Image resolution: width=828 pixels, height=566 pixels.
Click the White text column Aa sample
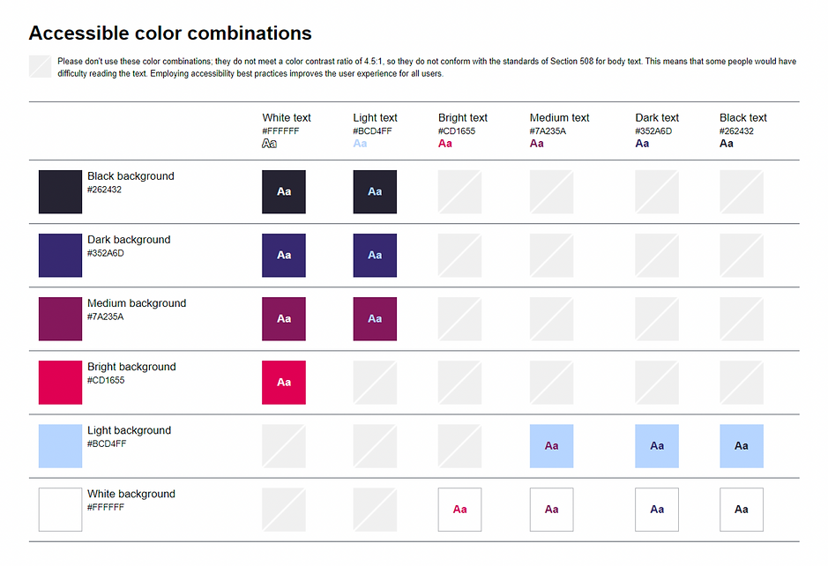[x=269, y=144]
